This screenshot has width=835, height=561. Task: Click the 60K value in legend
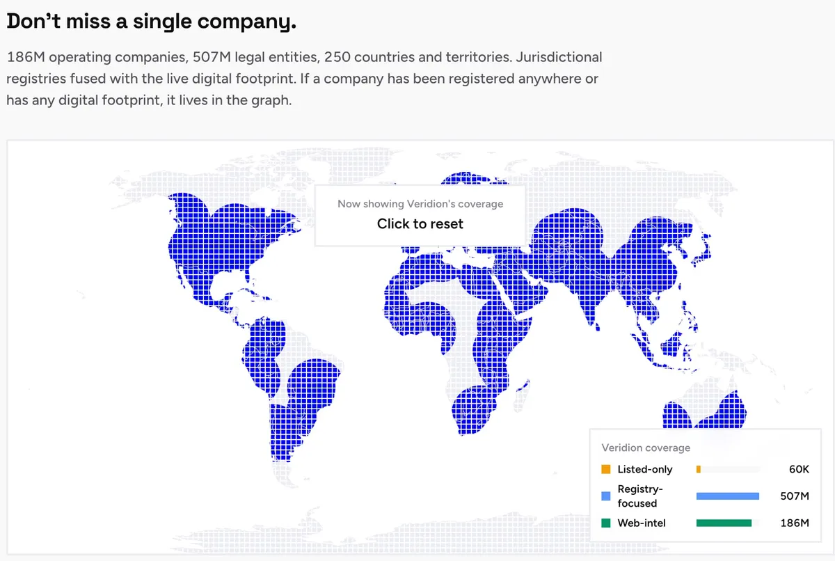[x=799, y=470]
